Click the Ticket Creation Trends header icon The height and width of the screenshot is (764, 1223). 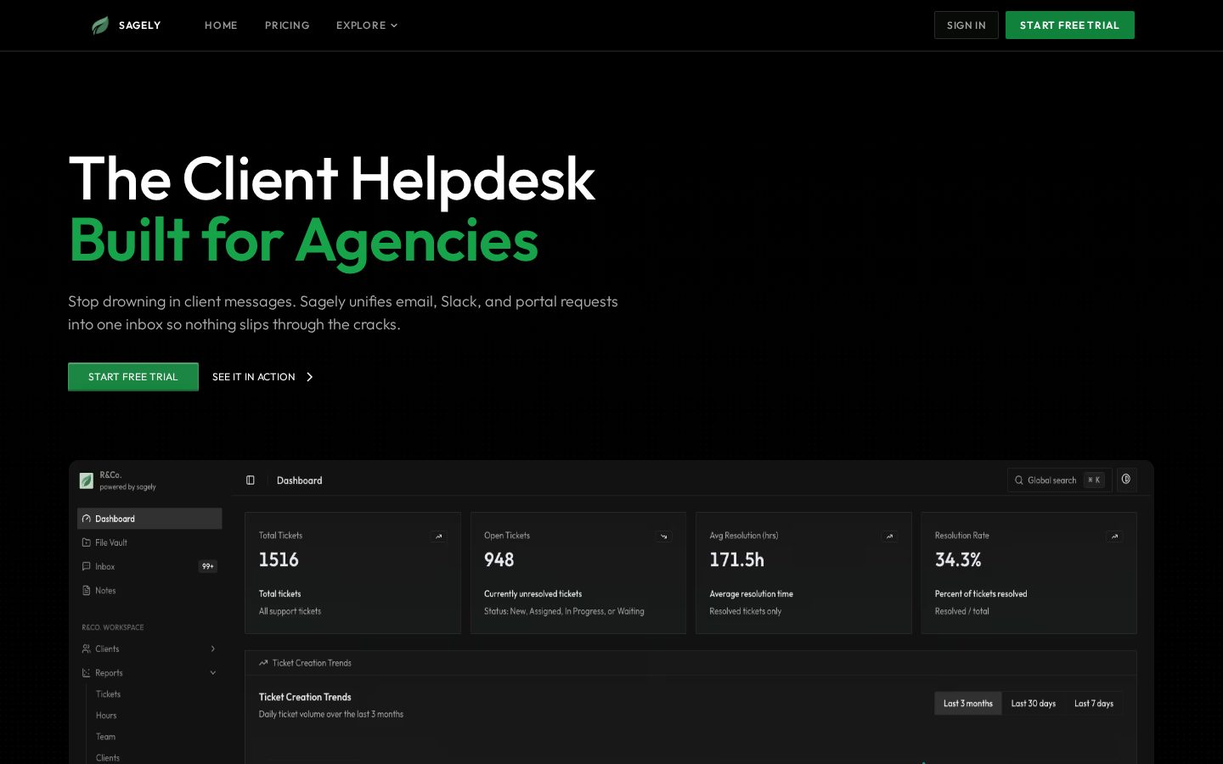(263, 663)
